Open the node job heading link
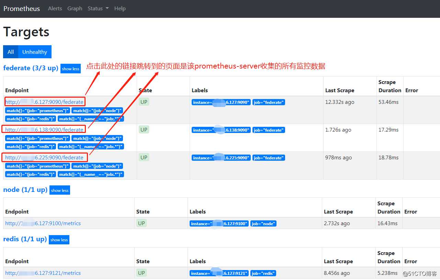The width and height of the screenshot is (440, 280). tap(25, 190)
